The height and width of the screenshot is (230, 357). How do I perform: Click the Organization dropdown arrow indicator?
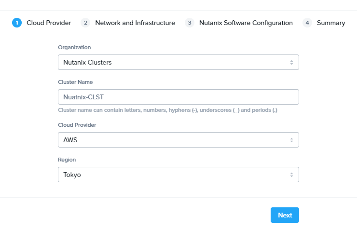pyautogui.click(x=291, y=62)
